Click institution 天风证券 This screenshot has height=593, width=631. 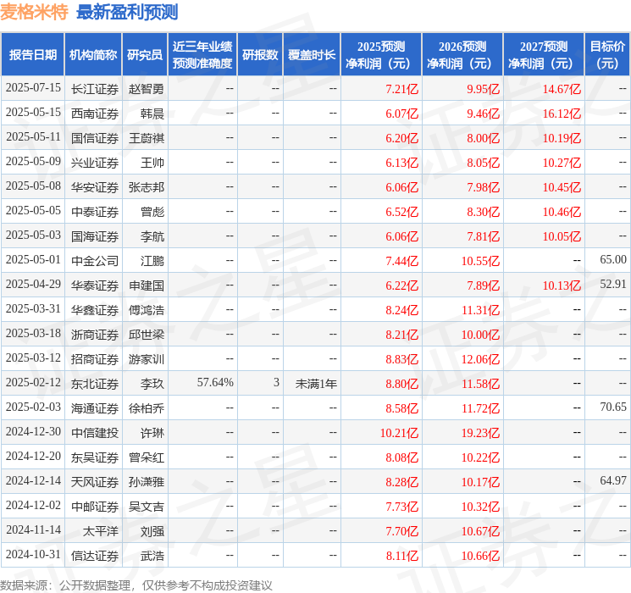pos(95,482)
